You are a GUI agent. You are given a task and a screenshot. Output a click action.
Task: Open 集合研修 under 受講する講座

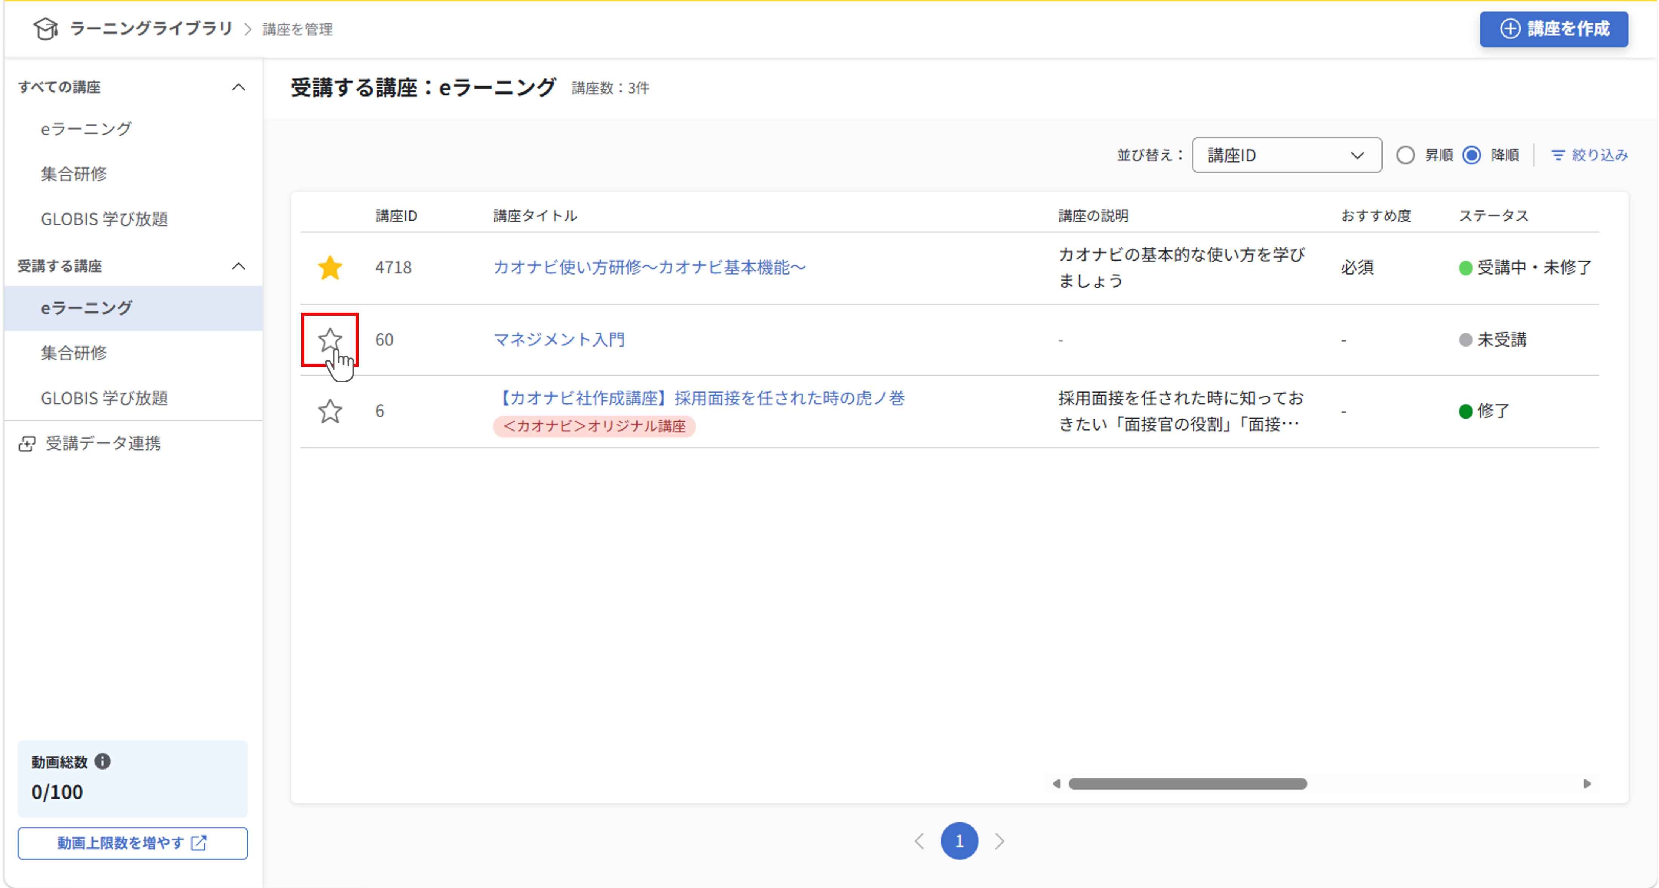74,353
